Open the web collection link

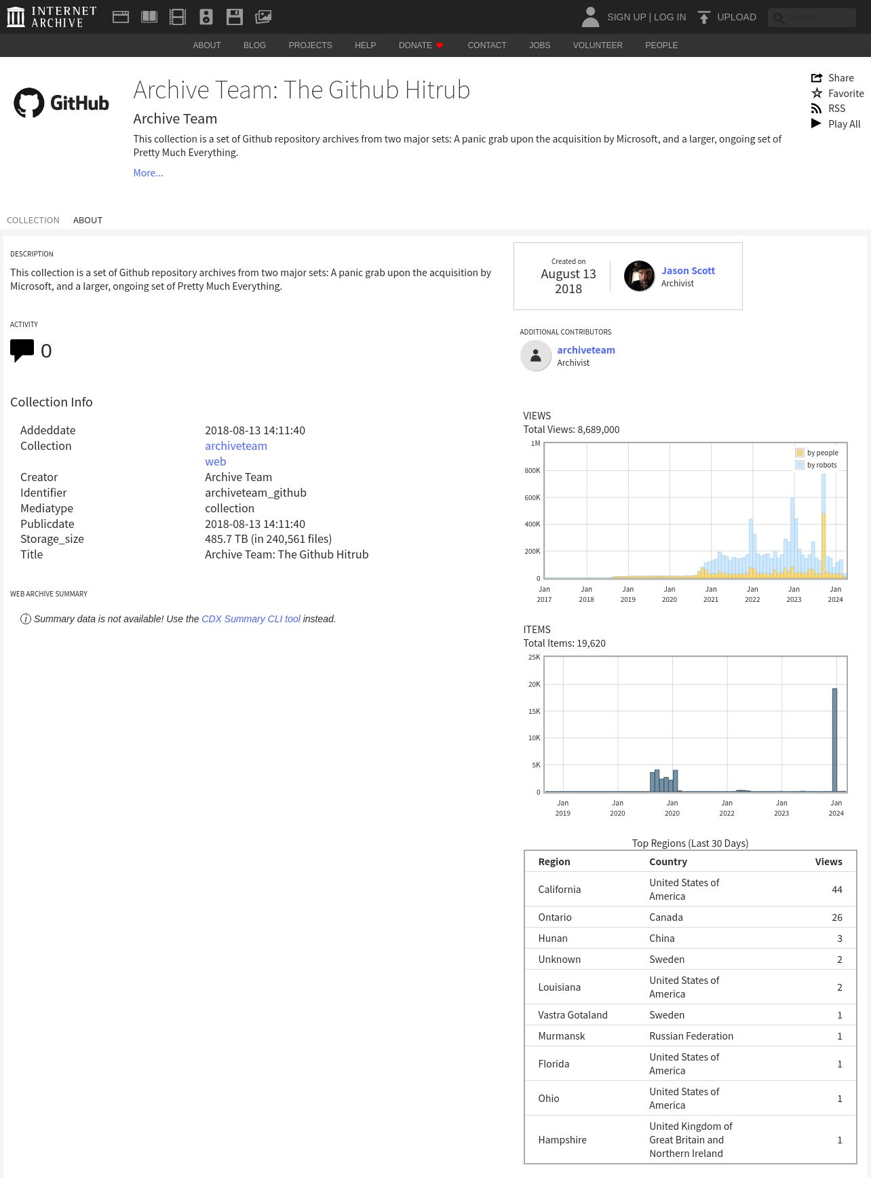pyautogui.click(x=216, y=461)
